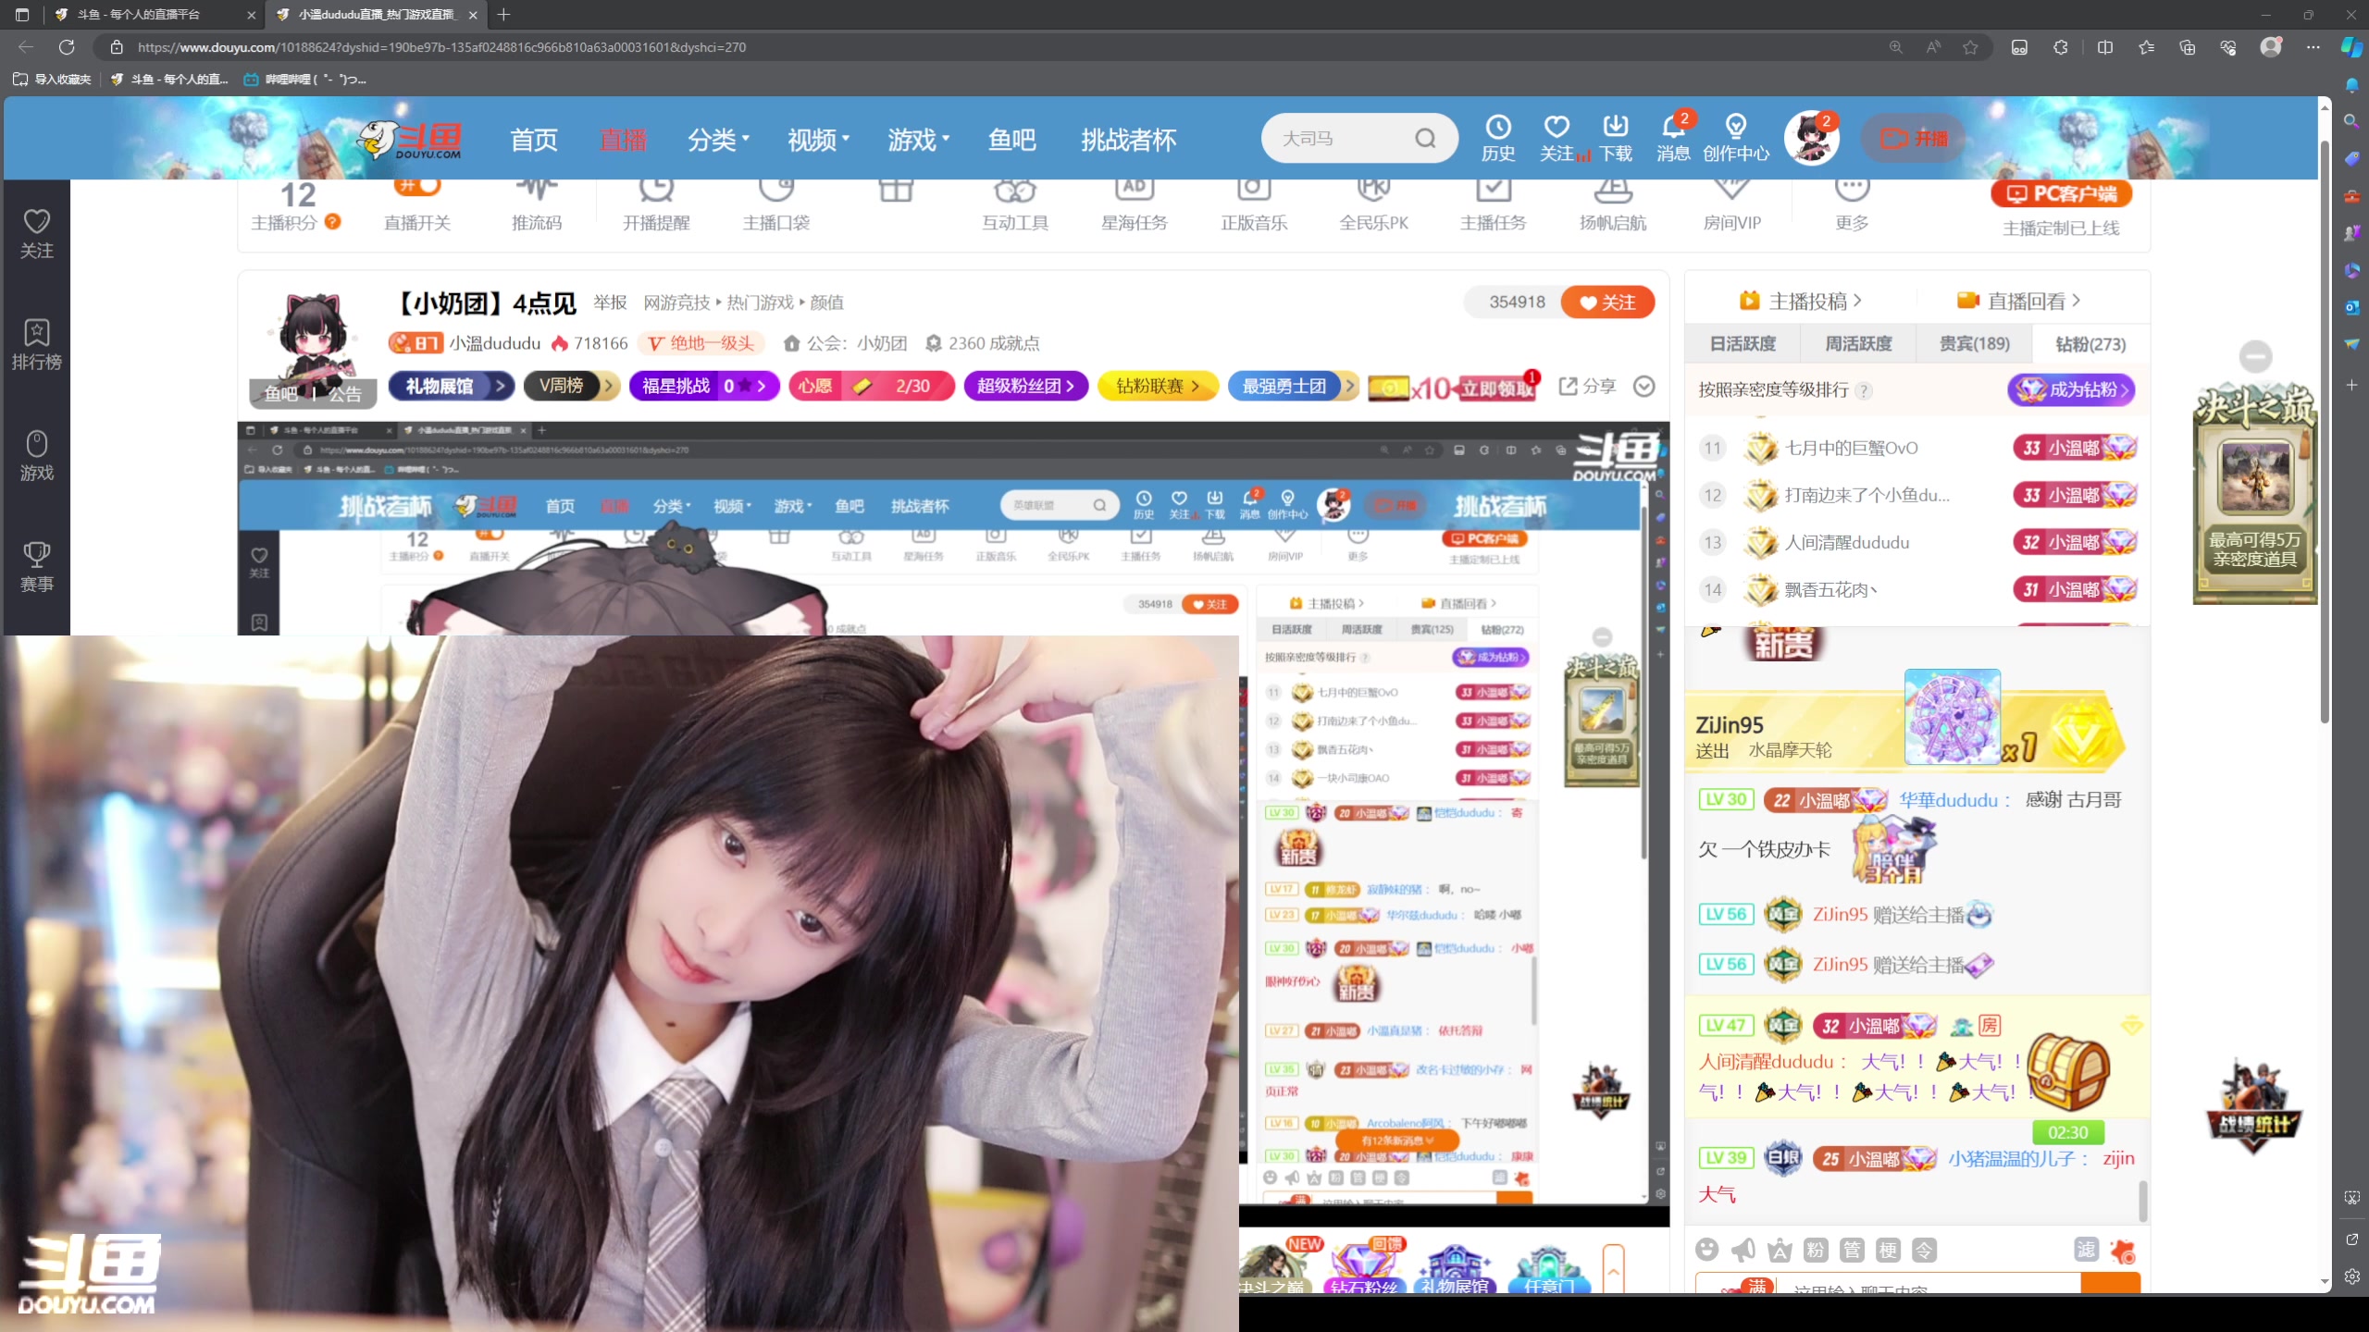
Task: Toggle the danmaku color splash icon in chat
Action: 2122,1252
